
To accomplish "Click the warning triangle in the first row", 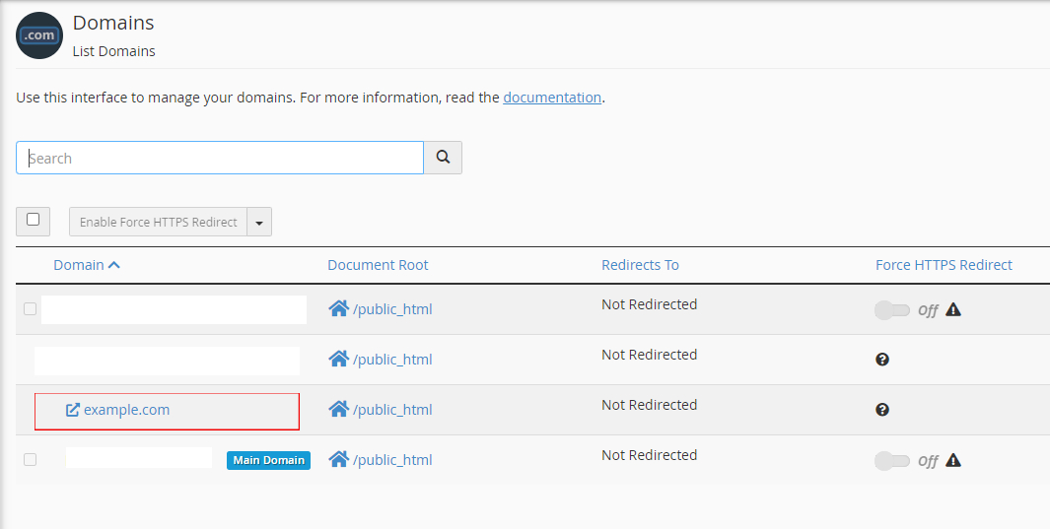I will pyautogui.click(x=953, y=309).
